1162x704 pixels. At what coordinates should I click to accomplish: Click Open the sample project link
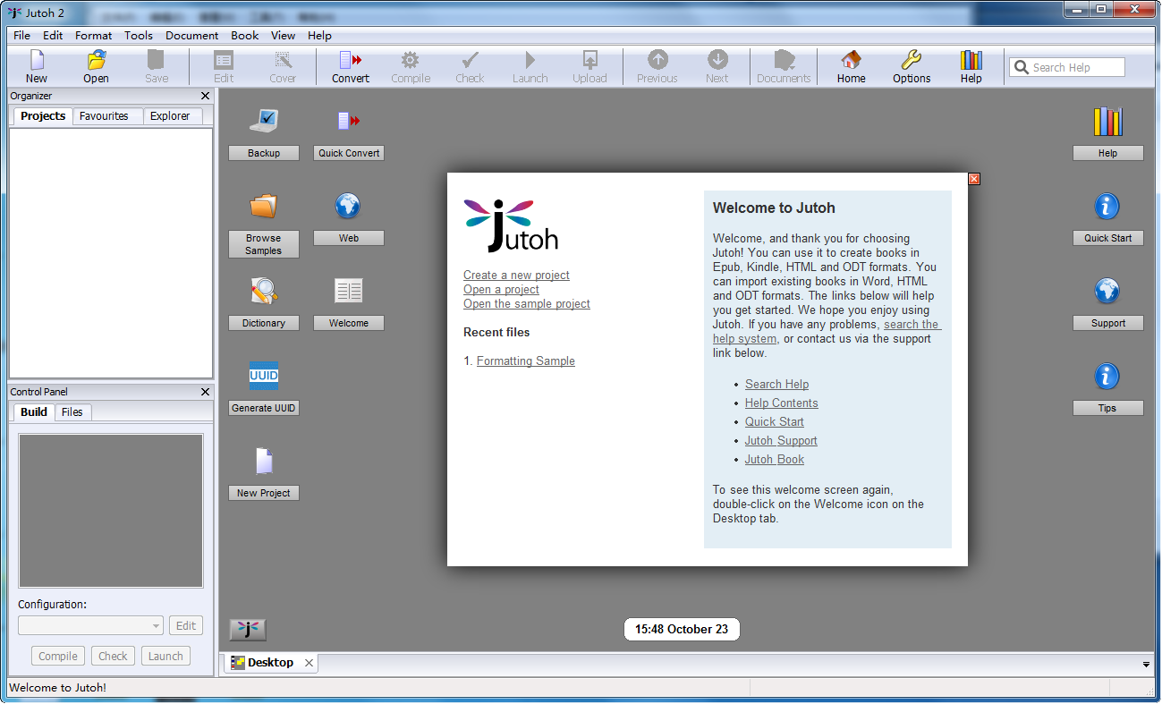(x=527, y=304)
